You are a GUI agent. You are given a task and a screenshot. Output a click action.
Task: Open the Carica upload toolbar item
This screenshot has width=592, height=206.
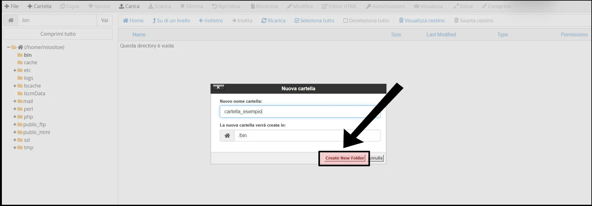tap(129, 6)
